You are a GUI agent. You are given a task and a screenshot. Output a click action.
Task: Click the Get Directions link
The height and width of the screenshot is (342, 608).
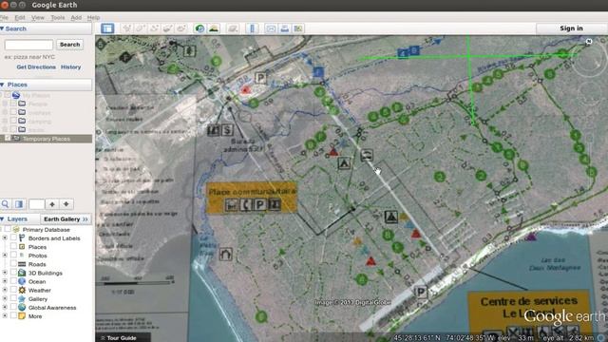[x=36, y=67]
